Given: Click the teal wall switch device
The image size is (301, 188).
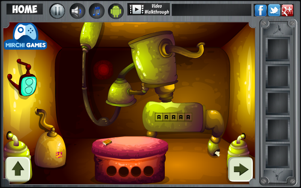Looking at the screenshot, I should coord(28,85).
